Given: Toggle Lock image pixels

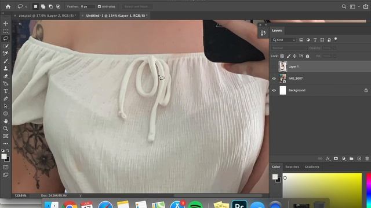Looking at the screenshot, I should [289, 56].
